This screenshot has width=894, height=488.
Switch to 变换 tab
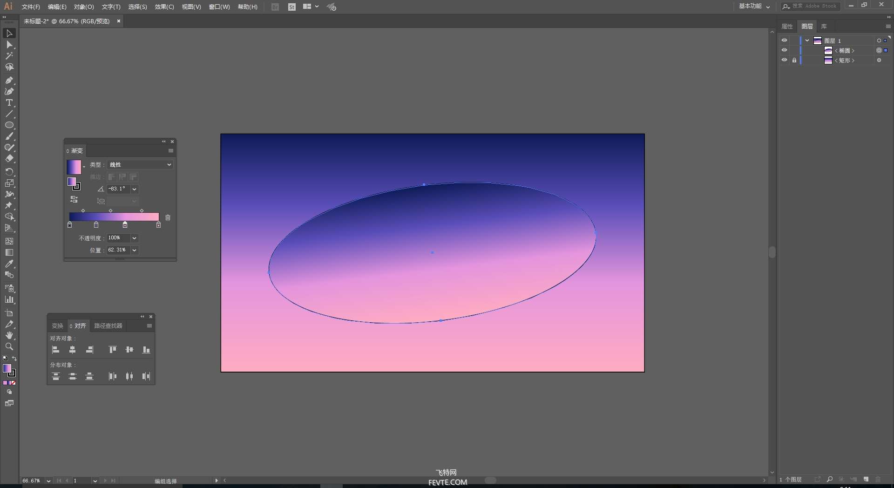click(57, 326)
